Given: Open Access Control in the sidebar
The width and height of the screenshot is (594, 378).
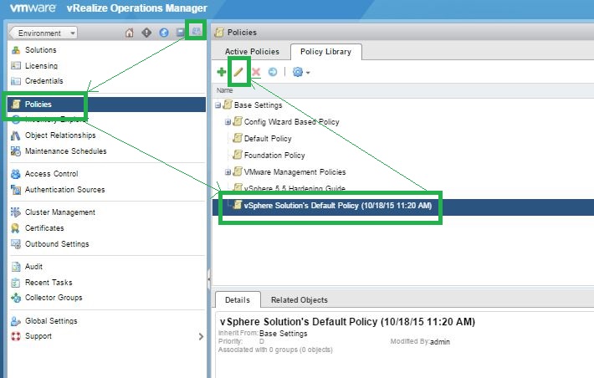Looking at the screenshot, I should 51,174.
